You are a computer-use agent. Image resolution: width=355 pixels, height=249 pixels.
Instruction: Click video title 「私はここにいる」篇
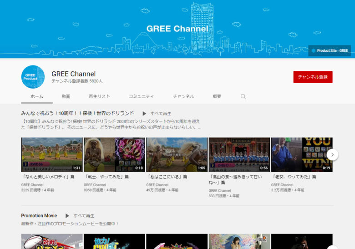(x=167, y=177)
